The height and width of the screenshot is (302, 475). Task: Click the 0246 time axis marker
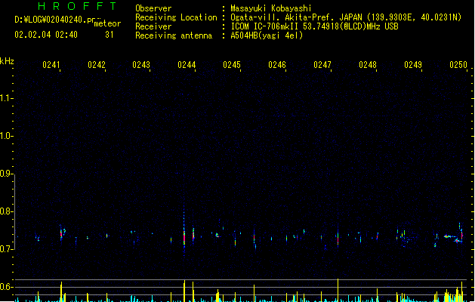[277, 65]
